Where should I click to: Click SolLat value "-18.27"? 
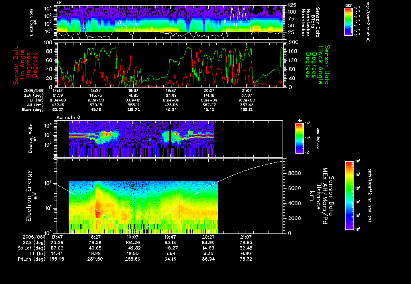click(170, 248)
